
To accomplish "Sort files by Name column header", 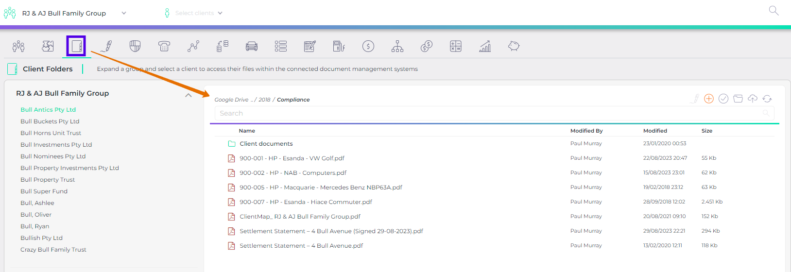I will pos(247,131).
